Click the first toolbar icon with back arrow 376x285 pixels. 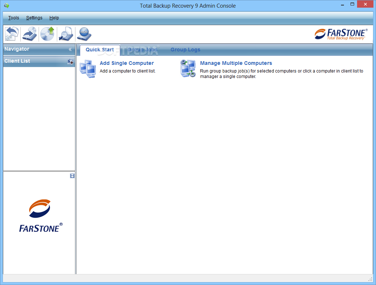(12, 34)
